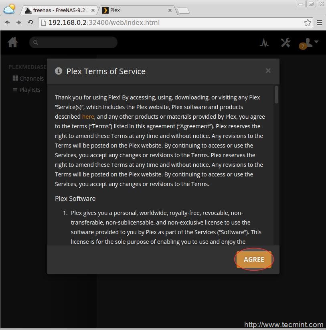326x330 pixels.
Task: Bookmark this page with the star
Action: tap(308, 22)
